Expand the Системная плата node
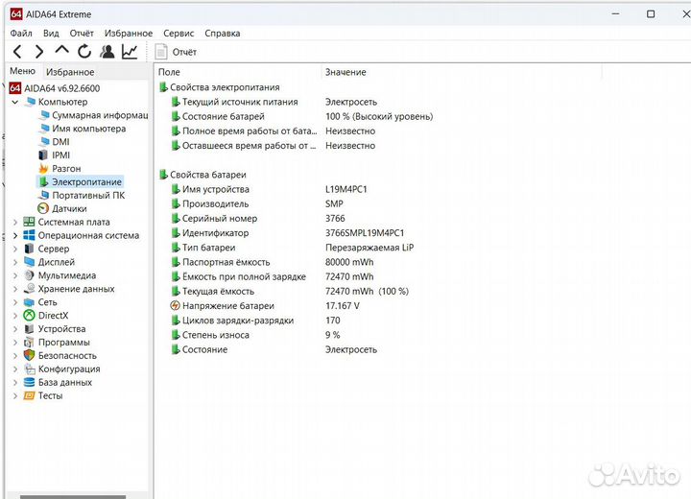Image resolution: width=691 pixels, height=499 pixels. pyautogui.click(x=15, y=223)
